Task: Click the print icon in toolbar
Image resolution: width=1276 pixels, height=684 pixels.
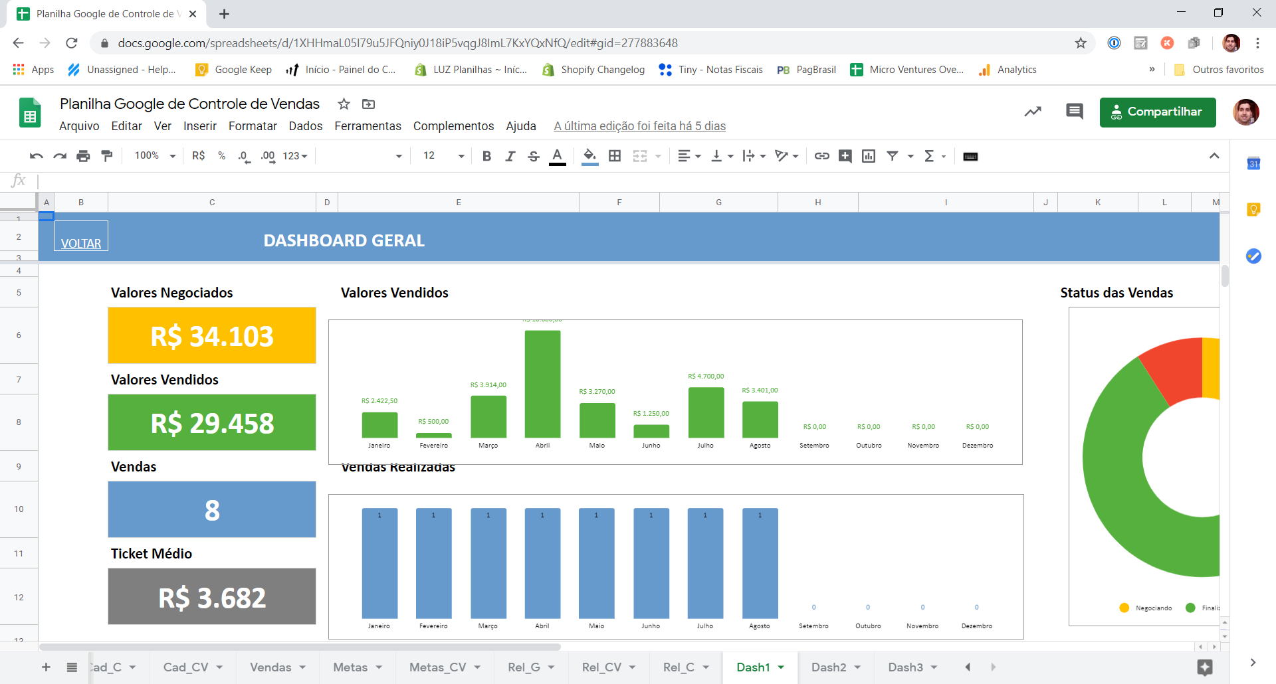Action: click(x=83, y=156)
